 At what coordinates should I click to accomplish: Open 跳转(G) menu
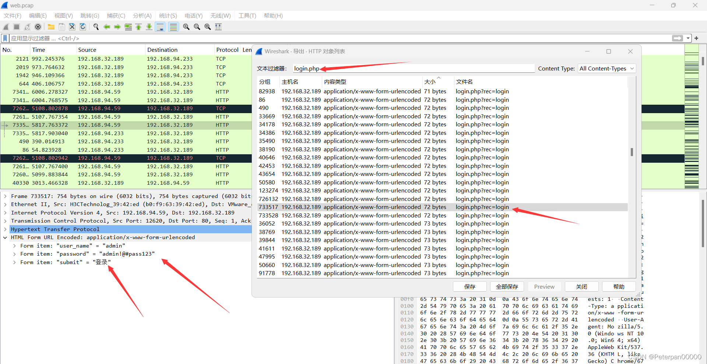[90, 16]
